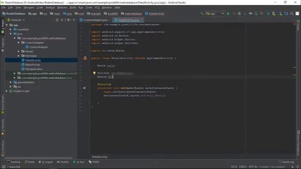Click the red error indicator atop the editor stripe

294,24
